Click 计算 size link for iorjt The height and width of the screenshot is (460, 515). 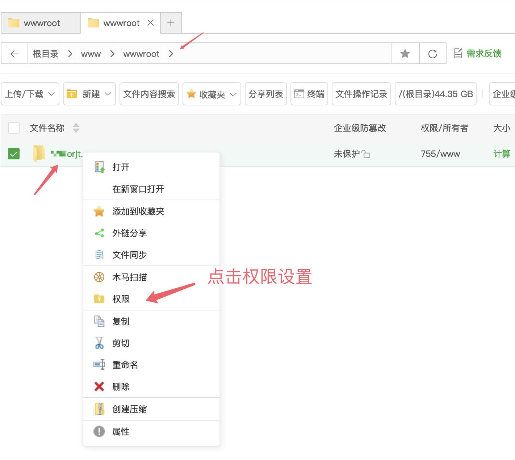point(502,154)
